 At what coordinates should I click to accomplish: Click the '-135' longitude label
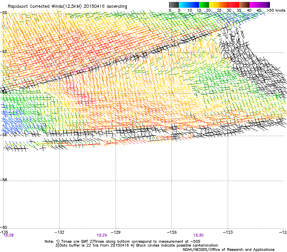[4, 232]
